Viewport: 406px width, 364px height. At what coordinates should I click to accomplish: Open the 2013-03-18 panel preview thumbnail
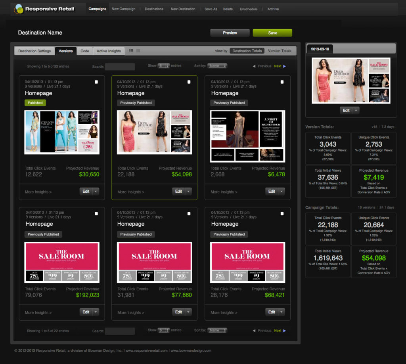(x=351, y=80)
